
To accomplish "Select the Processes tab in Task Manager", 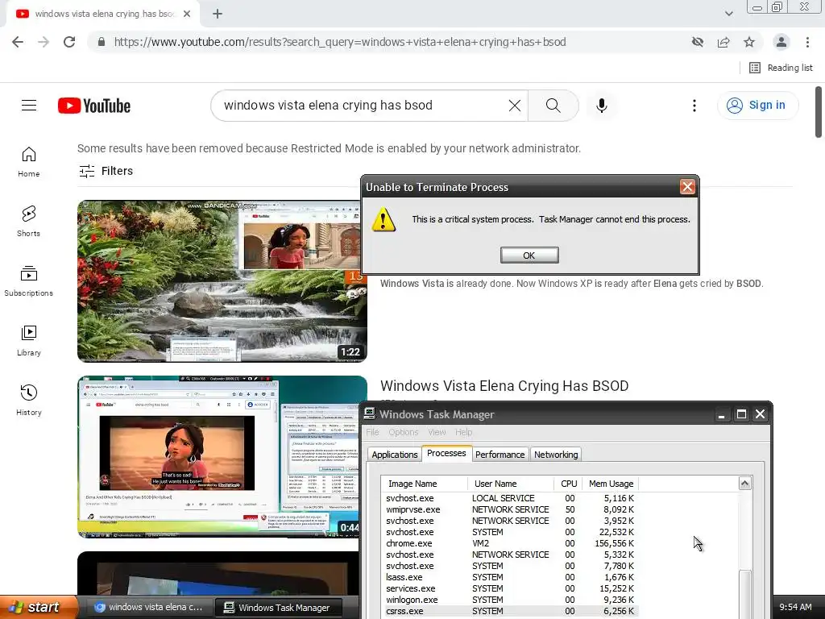I will pos(446,453).
